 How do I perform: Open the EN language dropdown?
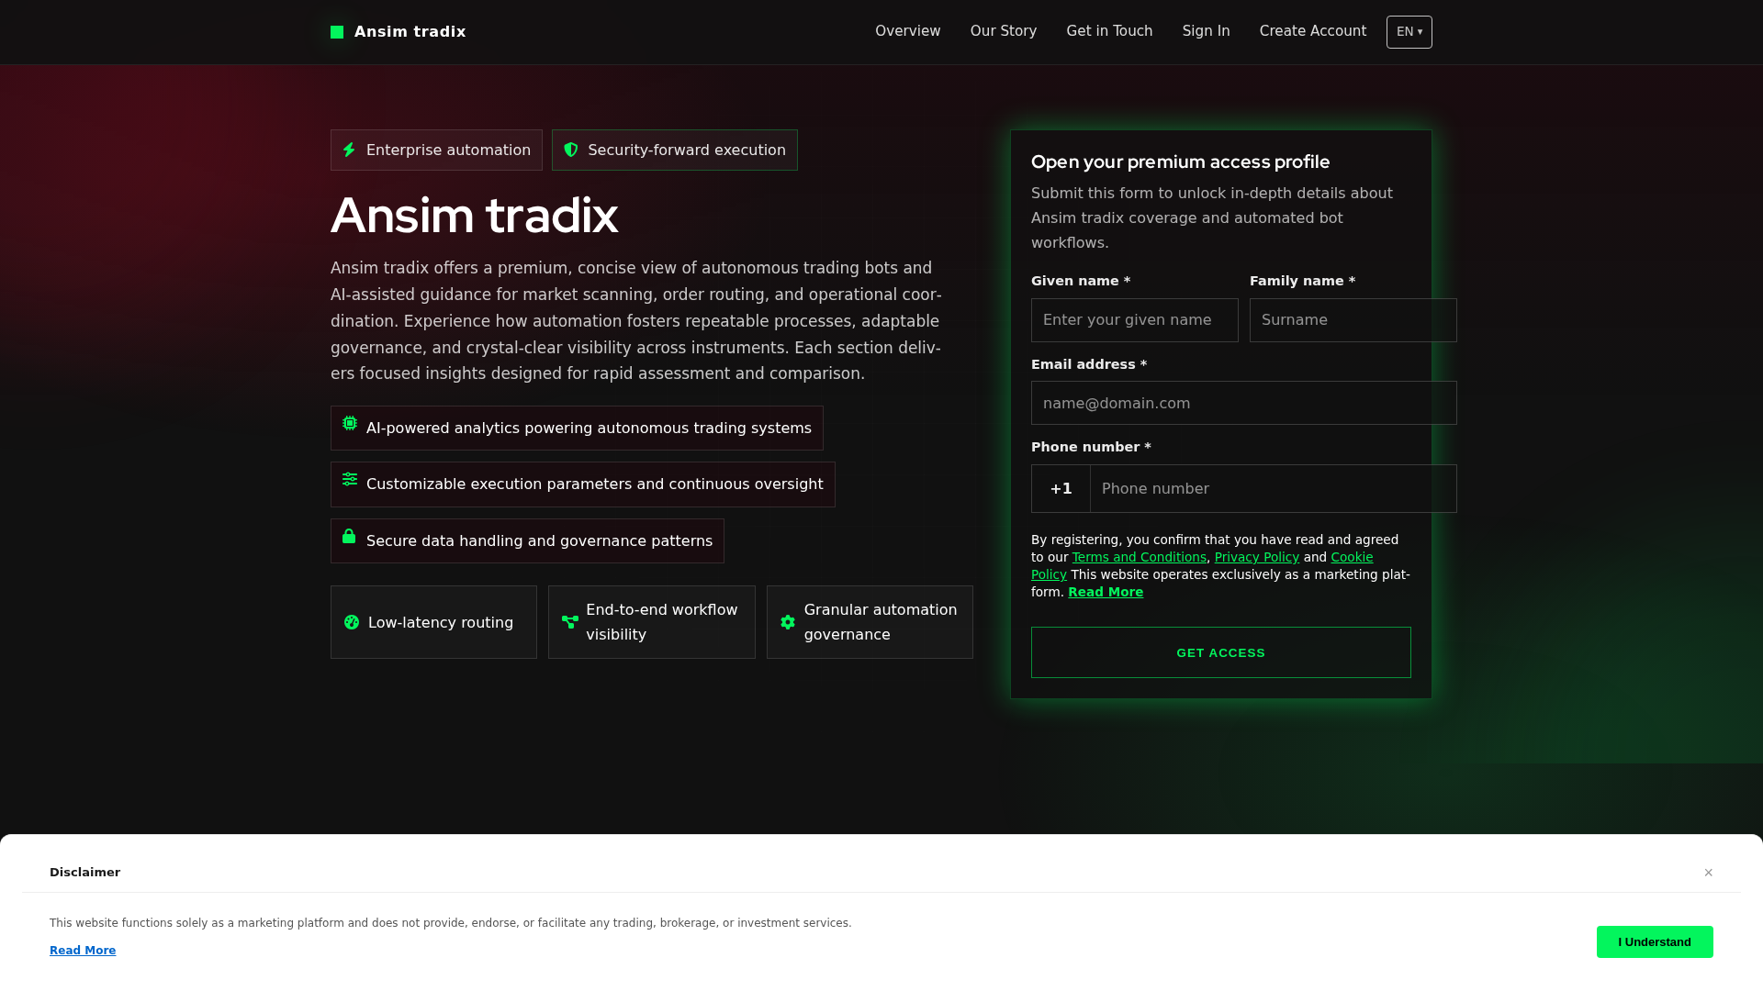(x=1409, y=32)
